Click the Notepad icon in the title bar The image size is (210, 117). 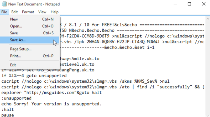click(4, 4)
